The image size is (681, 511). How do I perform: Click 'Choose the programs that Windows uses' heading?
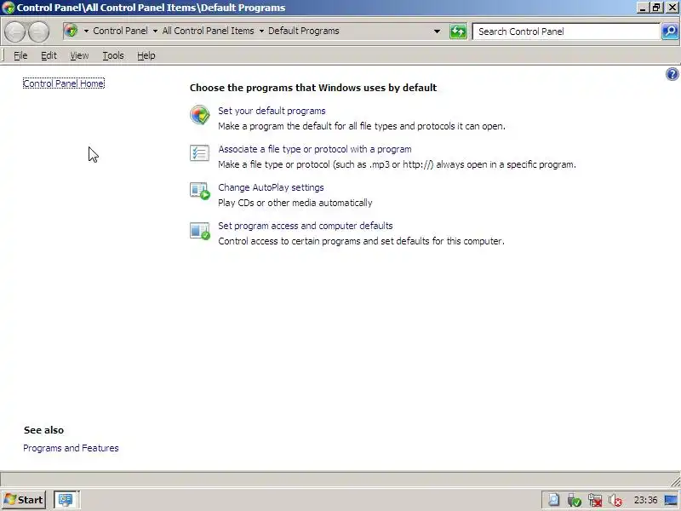pyautogui.click(x=313, y=88)
